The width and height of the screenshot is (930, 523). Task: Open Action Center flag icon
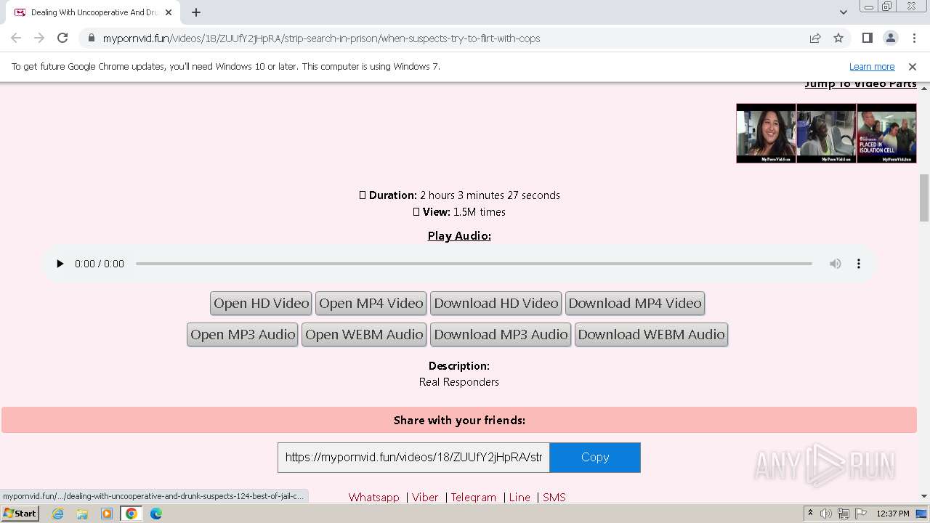(x=860, y=514)
